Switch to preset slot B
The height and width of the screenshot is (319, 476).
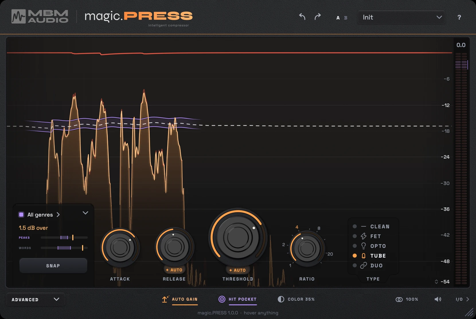click(346, 18)
